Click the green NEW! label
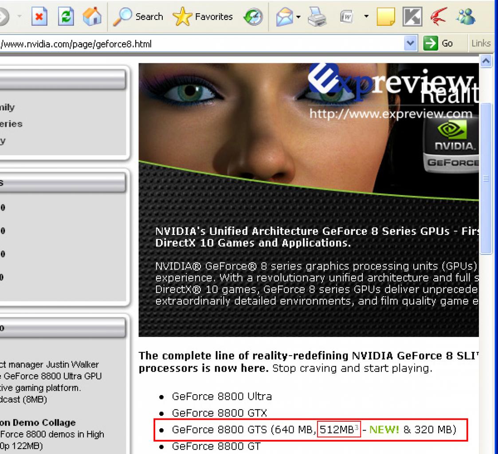This screenshot has width=498, height=454. [384, 430]
